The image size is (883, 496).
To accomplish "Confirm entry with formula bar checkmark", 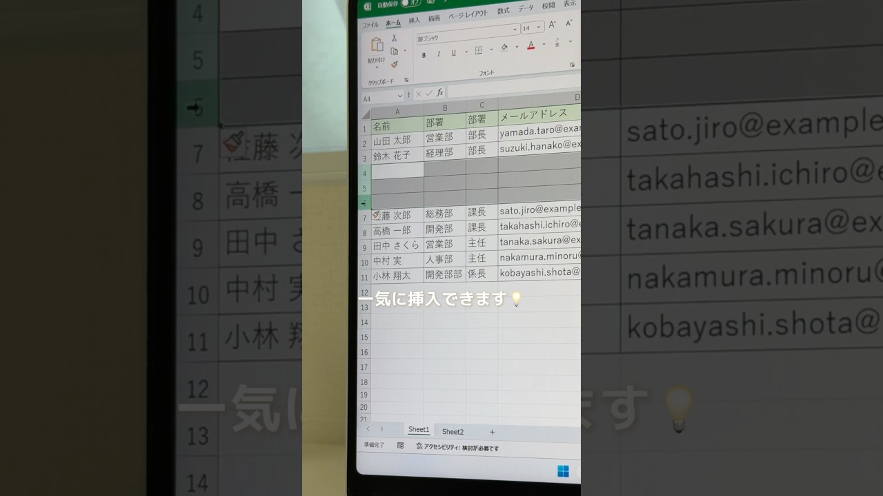I will pos(429,94).
